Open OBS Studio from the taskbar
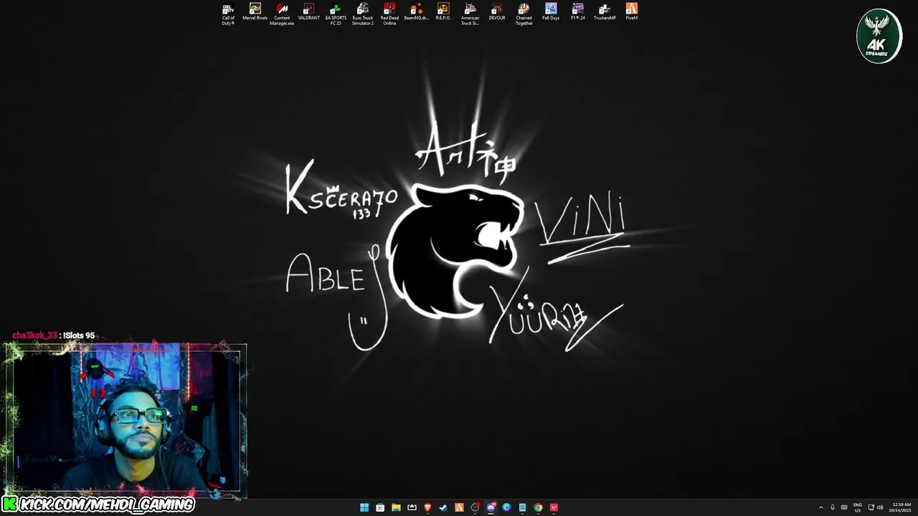Viewport: 918px width, 516px height. coord(475,507)
